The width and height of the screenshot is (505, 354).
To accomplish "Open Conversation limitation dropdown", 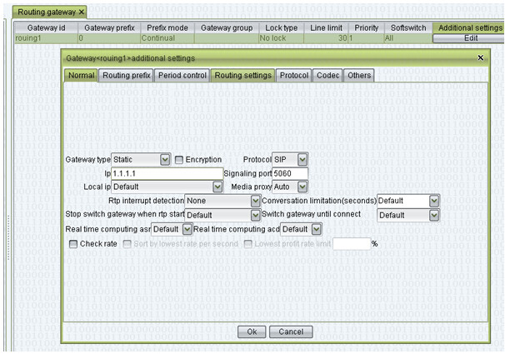I will coord(433,201).
